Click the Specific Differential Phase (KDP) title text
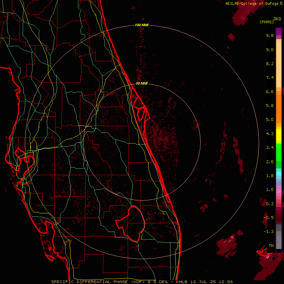The image size is (284, 284). click(x=98, y=282)
